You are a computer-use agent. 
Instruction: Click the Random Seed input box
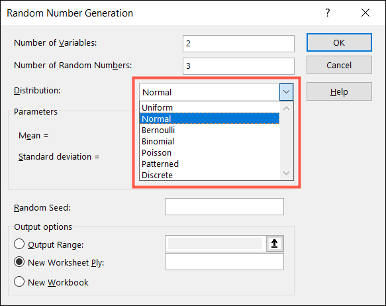click(224, 207)
